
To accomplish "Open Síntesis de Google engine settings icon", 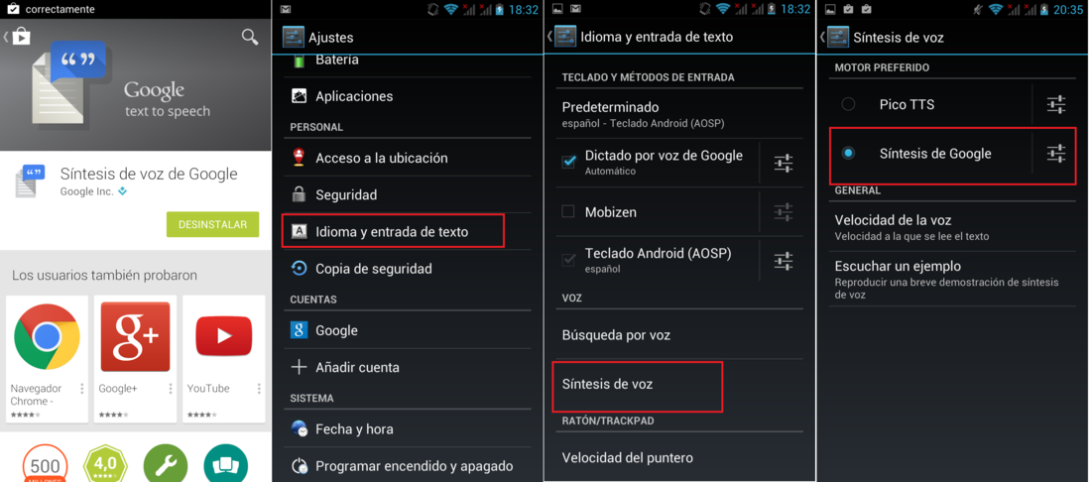I will (x=1056, y=153).
